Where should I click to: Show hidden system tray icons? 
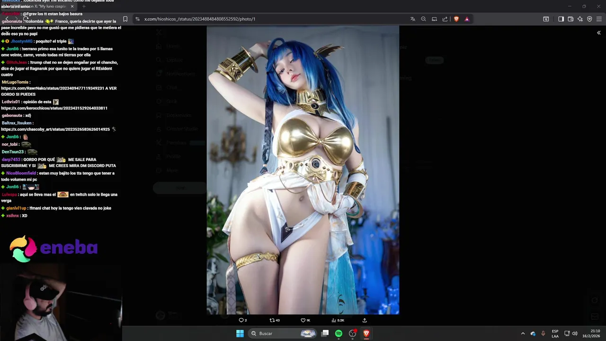523,333
